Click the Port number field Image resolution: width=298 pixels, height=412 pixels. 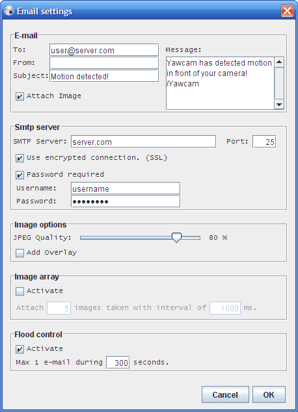tap(264, 142)
